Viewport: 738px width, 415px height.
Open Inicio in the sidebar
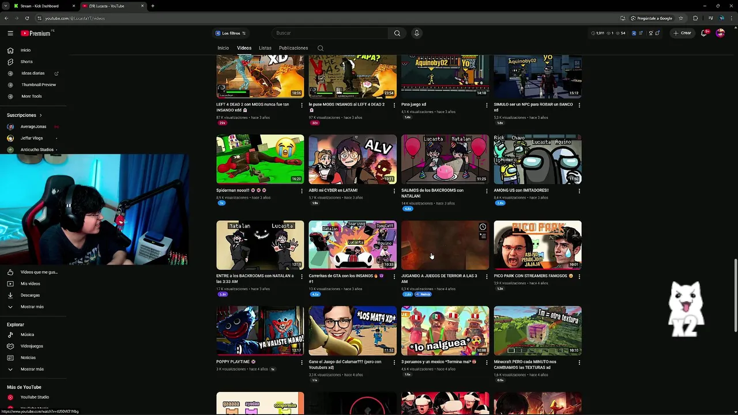[26, 50]
